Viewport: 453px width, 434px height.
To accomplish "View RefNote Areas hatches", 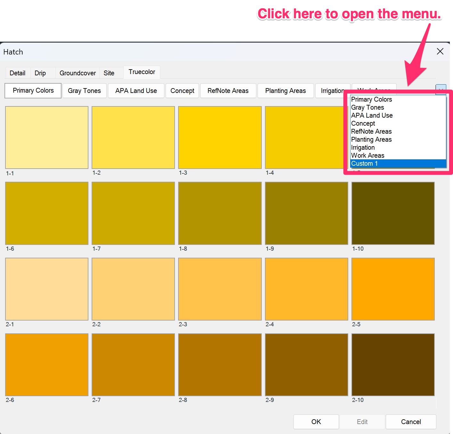I will click(x=228, y=91).
